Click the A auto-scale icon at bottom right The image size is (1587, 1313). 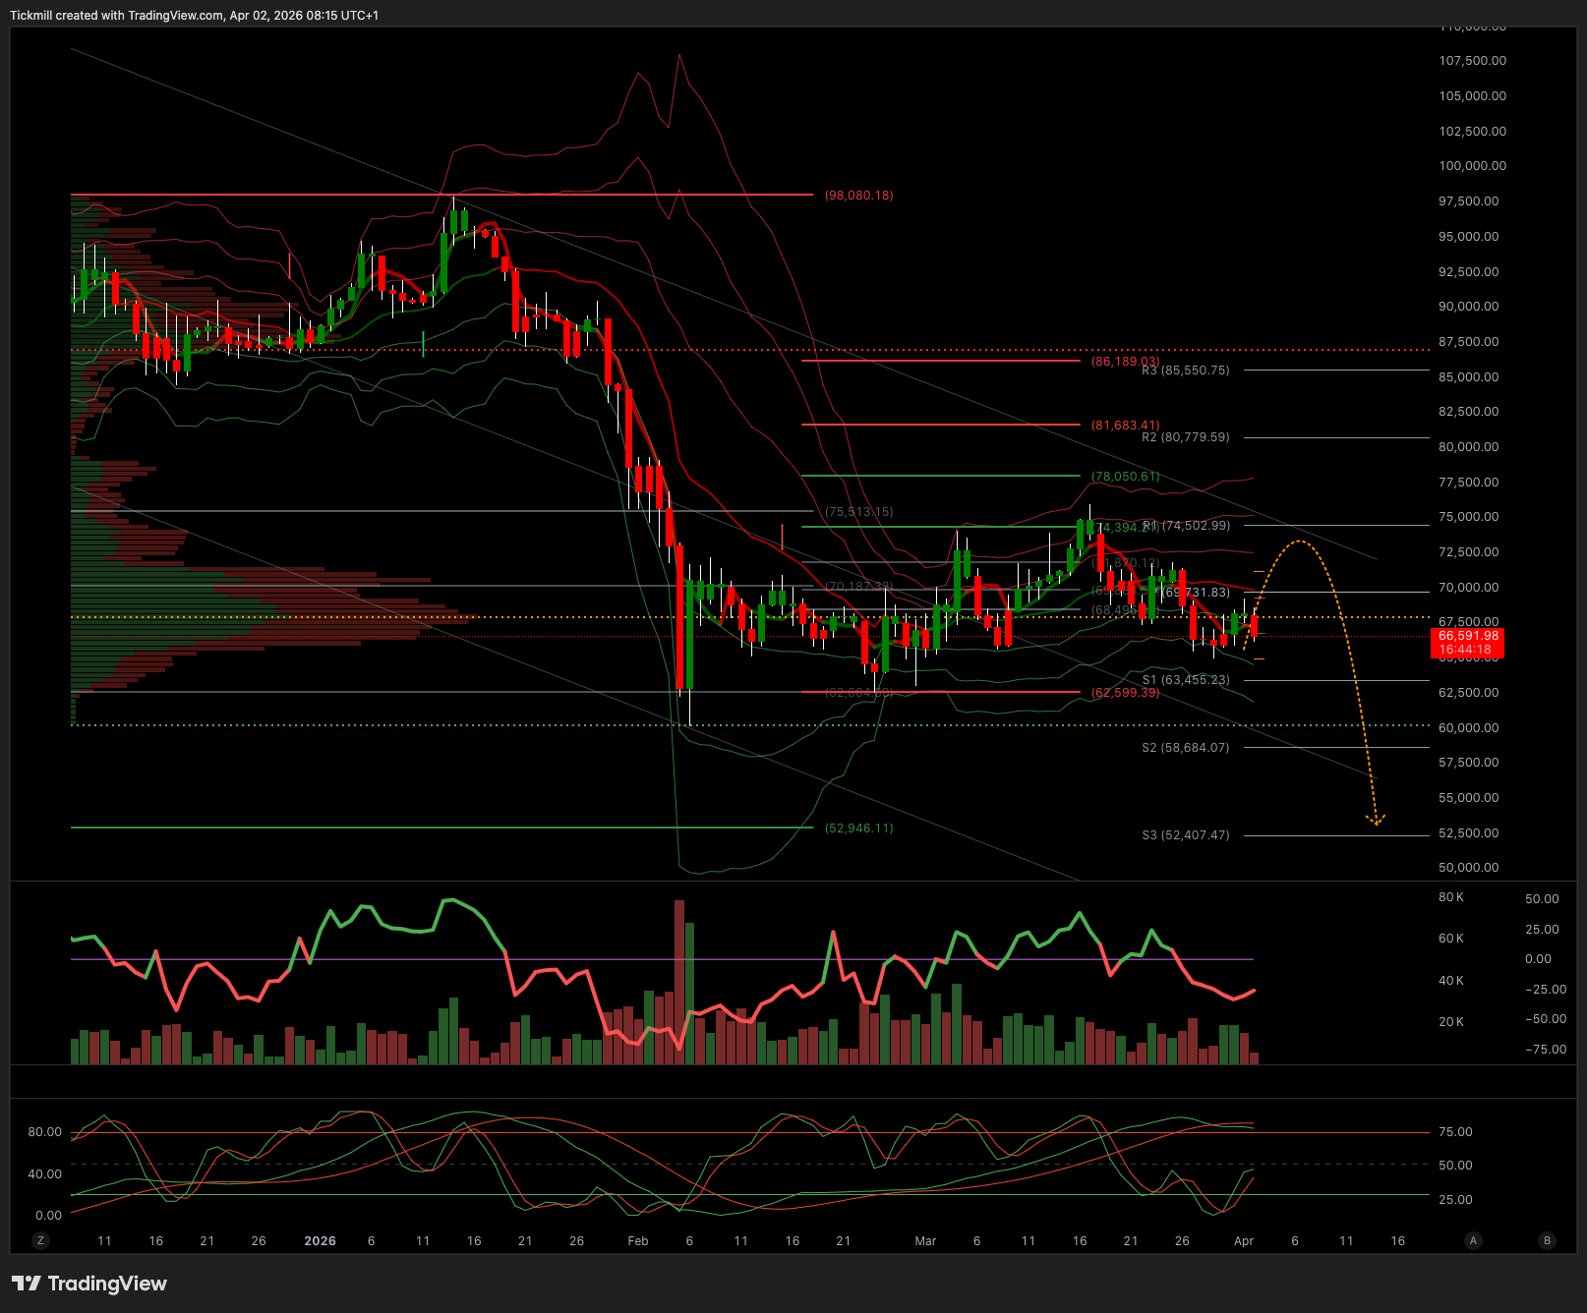click(1473, 1240)
